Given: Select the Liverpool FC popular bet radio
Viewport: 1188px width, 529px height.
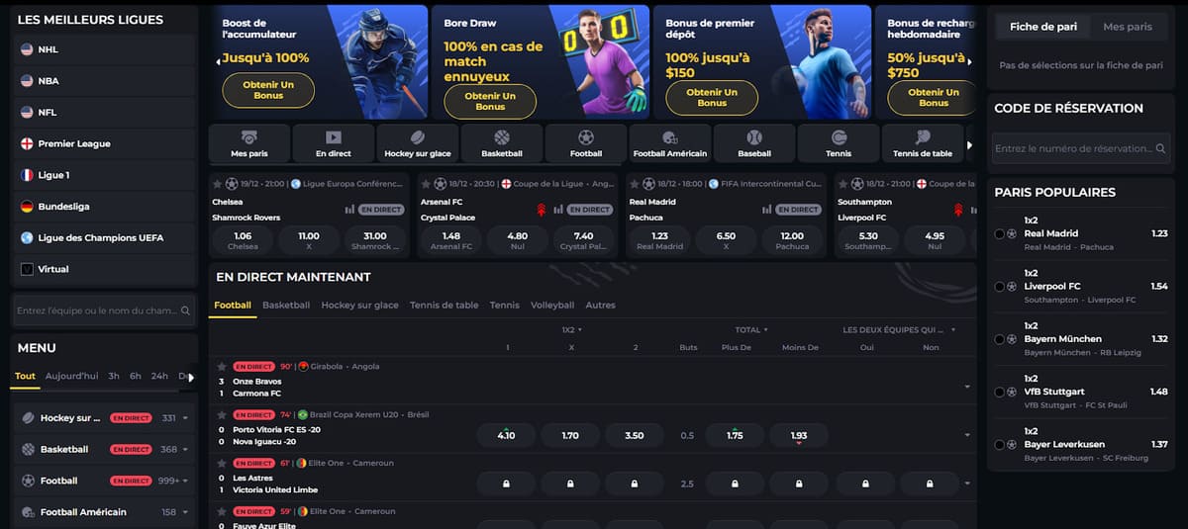Looking at the screenshot, I should point(999,286).
